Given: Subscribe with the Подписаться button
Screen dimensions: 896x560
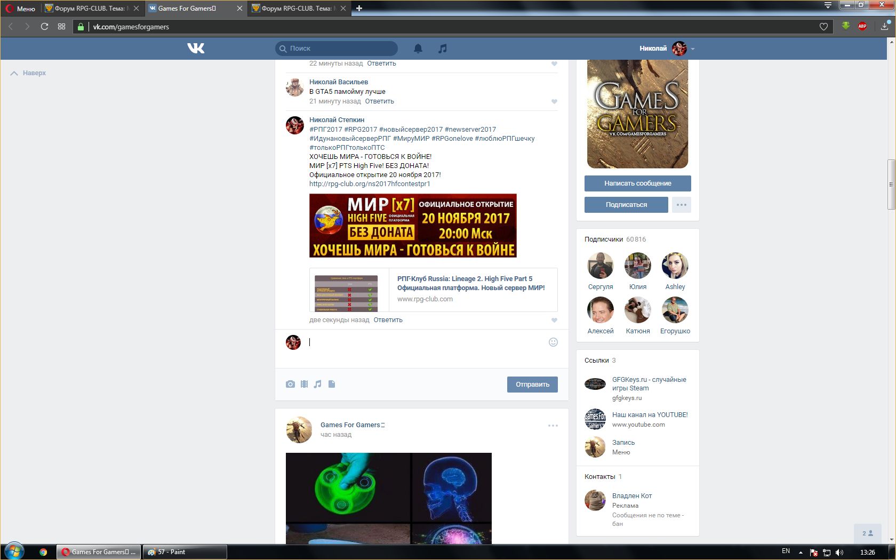Looking at the screenshot, I should click(626, 205).
